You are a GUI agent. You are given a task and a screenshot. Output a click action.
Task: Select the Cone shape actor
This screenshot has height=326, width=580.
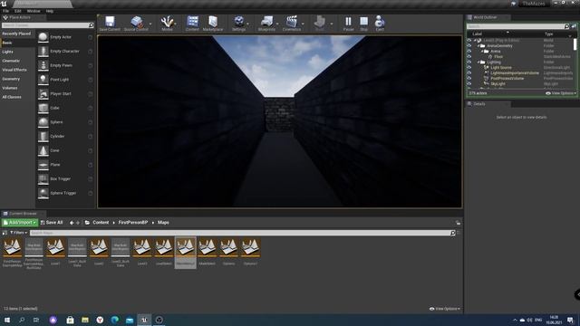(65, 150)
